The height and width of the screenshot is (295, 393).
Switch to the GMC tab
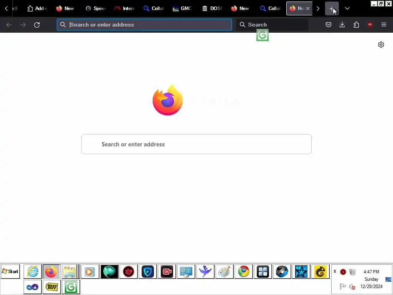click(x=183, y=8)
